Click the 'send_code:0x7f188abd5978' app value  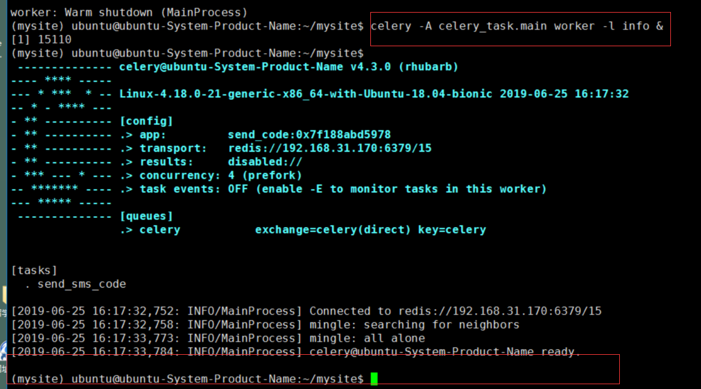pos(310,135)
